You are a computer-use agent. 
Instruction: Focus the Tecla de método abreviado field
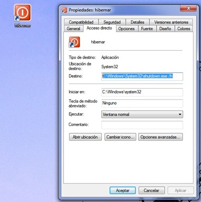coord(142,103)
